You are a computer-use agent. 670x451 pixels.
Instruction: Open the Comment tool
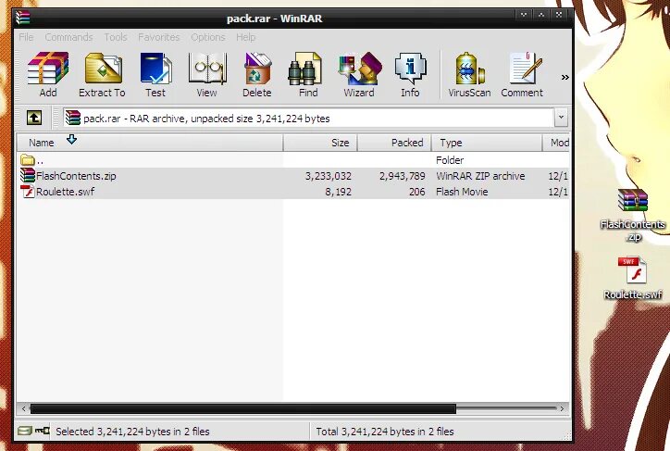pyautogui.click(x=522, y=74)
